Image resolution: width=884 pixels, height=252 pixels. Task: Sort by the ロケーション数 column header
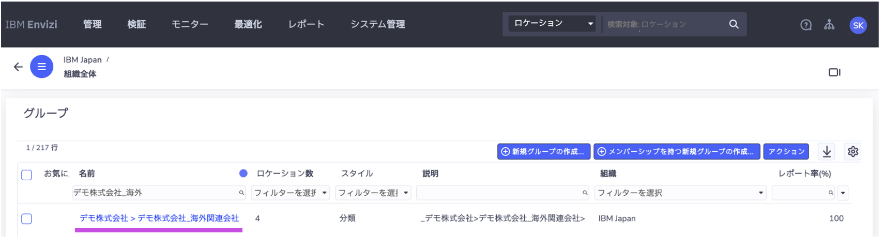click(285, 174)
